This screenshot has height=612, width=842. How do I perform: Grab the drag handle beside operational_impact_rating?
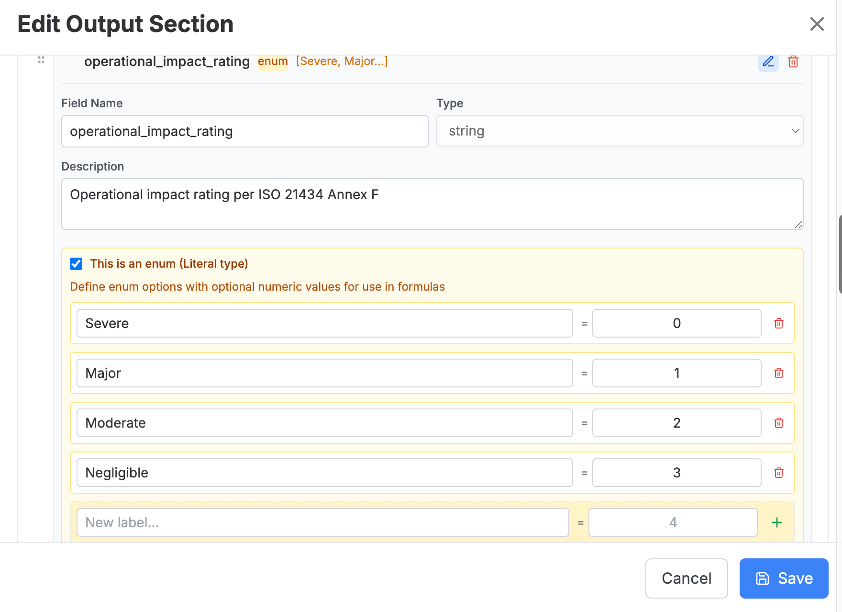[41, 60]
